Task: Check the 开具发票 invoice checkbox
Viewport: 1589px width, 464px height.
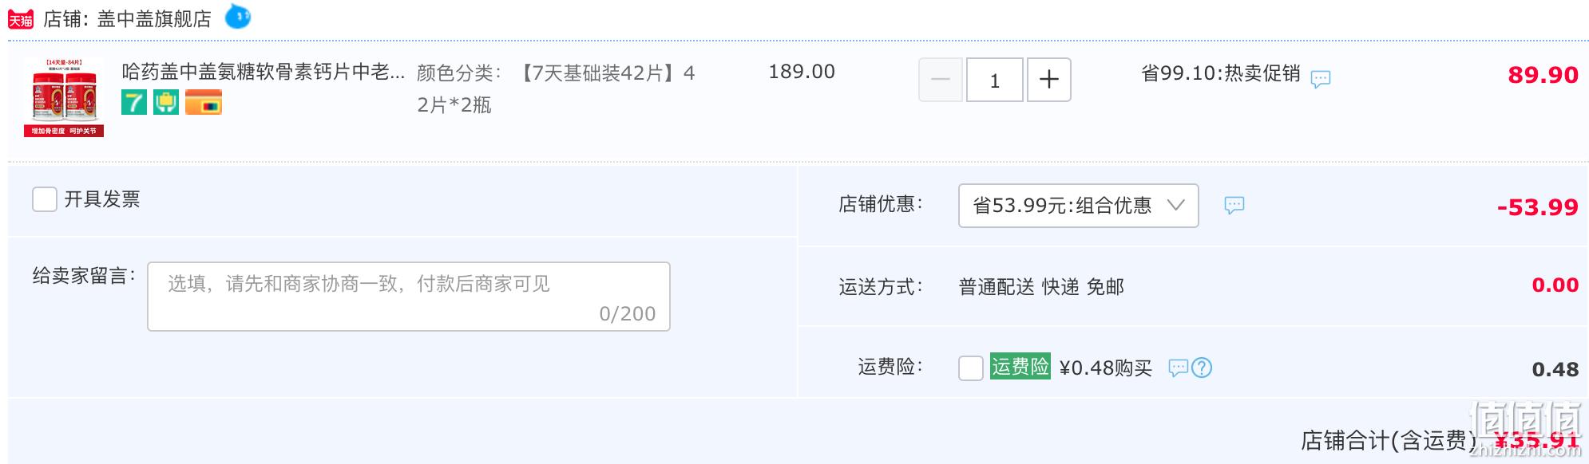Action: coord(45,199)
